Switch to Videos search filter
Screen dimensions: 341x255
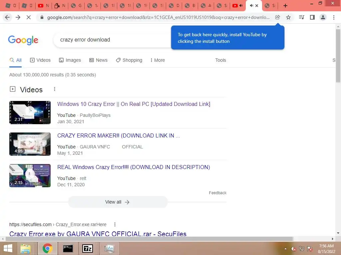coord(40,60)
